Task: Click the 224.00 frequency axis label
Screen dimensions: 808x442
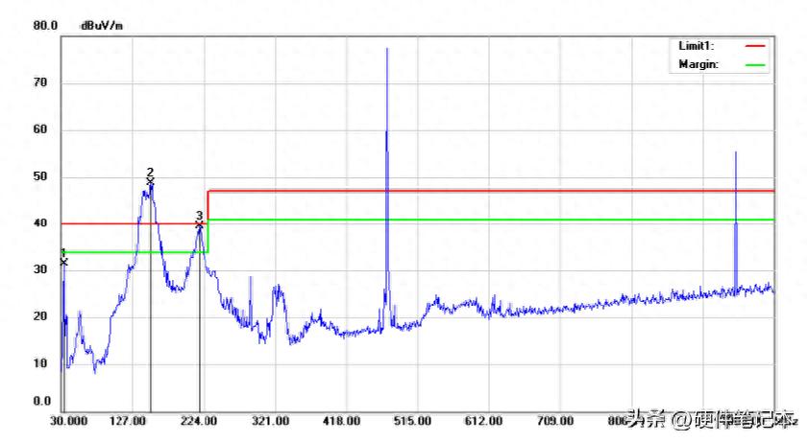Action: point(198,421)
